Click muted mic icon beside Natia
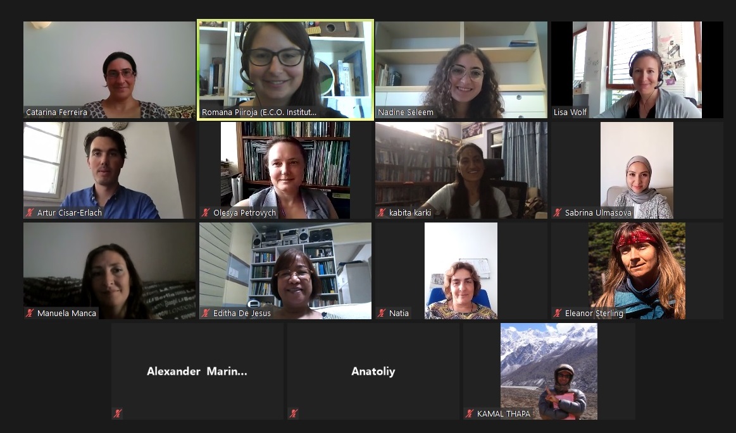The image size is (736, 433). [x=382, y=313]
